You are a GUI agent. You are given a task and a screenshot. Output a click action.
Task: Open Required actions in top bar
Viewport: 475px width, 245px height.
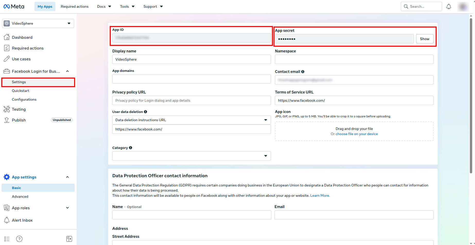pos(75,6)
